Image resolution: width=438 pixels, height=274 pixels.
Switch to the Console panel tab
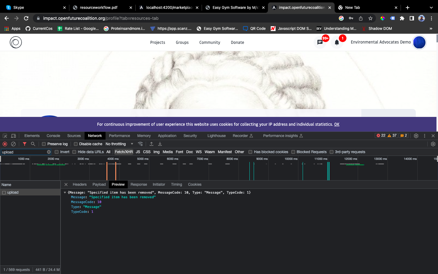53,136
